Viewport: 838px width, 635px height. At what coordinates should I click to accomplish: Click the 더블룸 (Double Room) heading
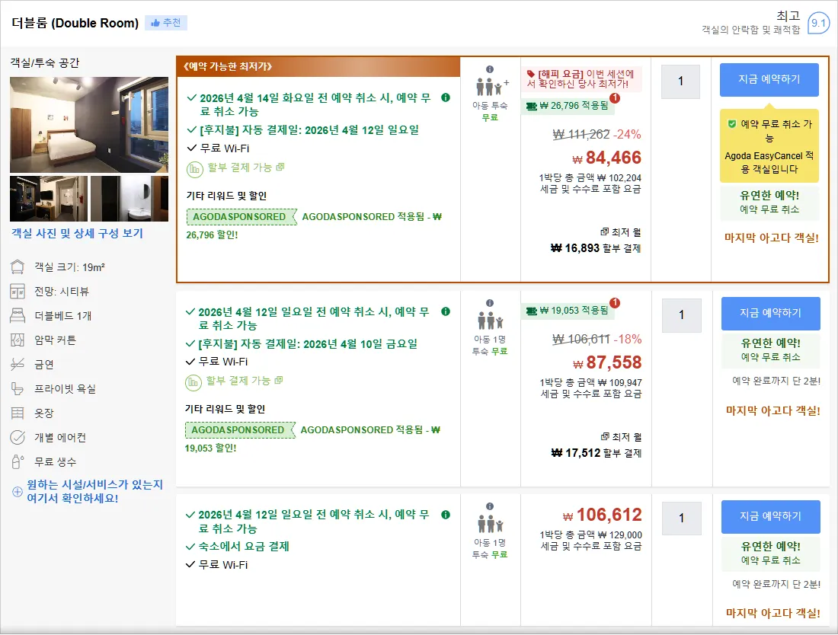[75, 23]
